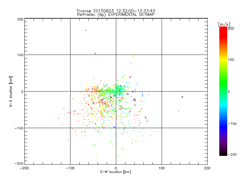Click the 'E-W location [km]' axis label

pyautogui.click(x=116, y=172)
